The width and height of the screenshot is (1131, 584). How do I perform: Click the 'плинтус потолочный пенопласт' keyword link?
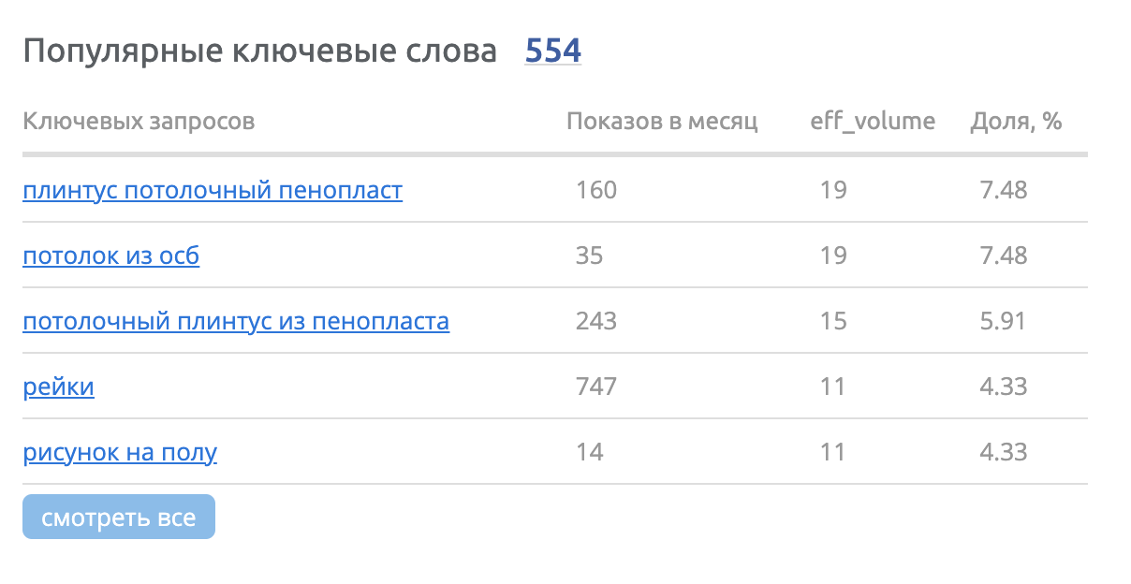point(213,191)
